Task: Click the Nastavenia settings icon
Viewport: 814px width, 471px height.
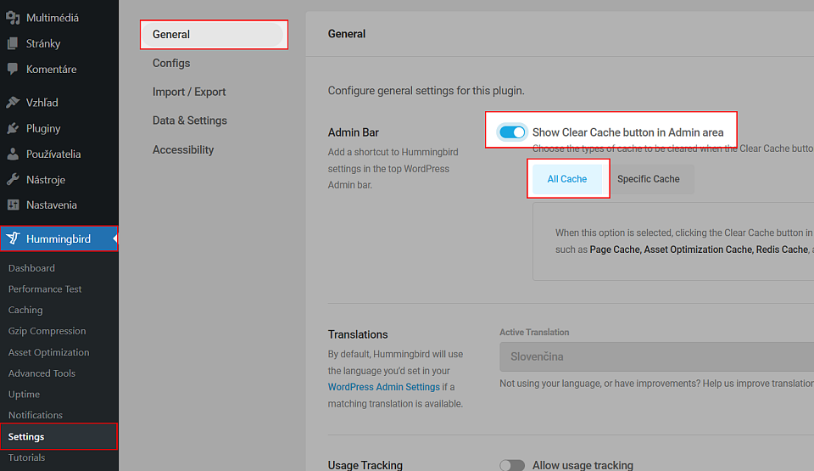Action: click(x=13, y=205)
